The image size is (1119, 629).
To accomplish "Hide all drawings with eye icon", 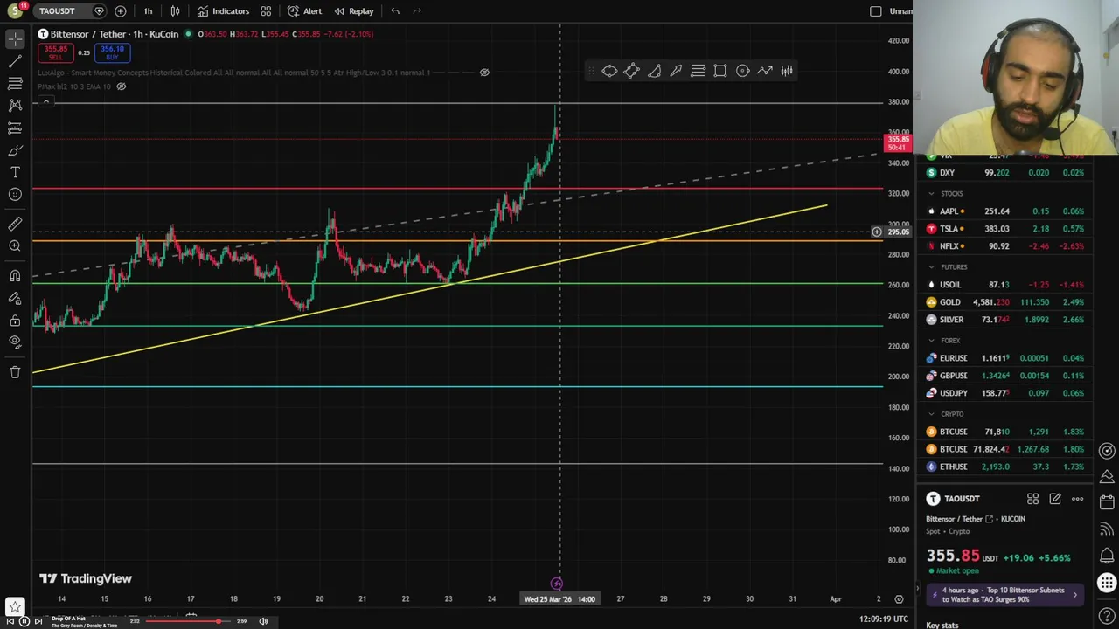I will [15, 342].
